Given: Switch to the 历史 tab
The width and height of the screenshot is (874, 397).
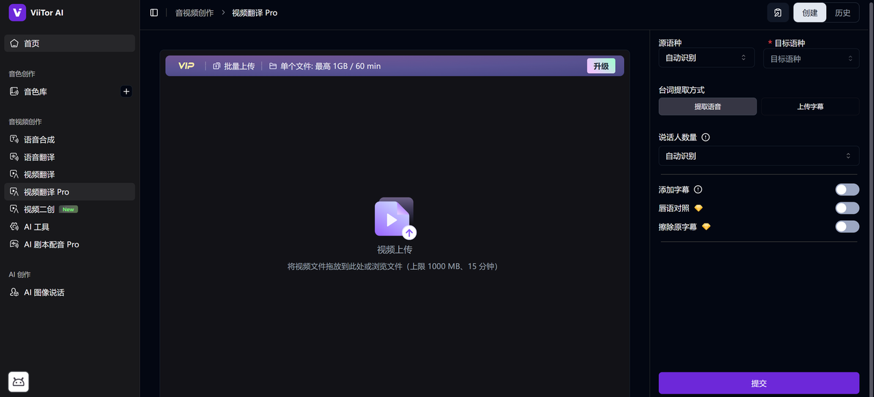Looking at the screenshot, I should coord(843,13).
